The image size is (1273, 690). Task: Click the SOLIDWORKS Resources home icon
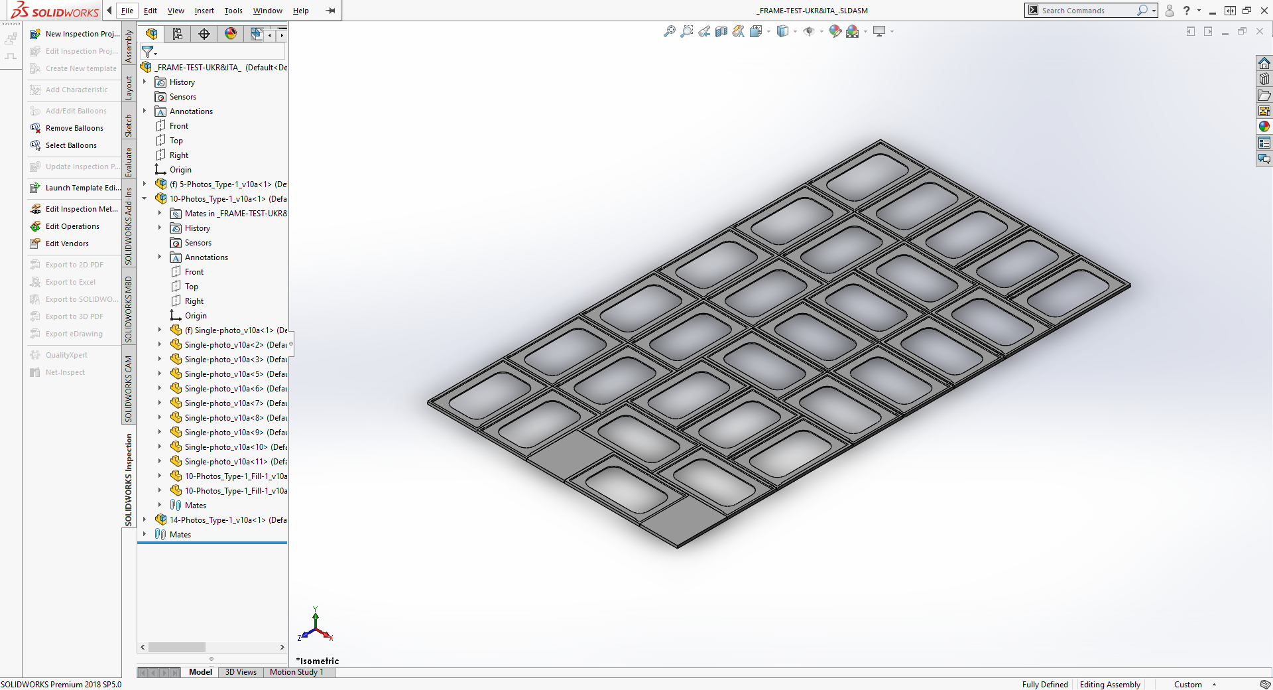(x=1264, y=63)
